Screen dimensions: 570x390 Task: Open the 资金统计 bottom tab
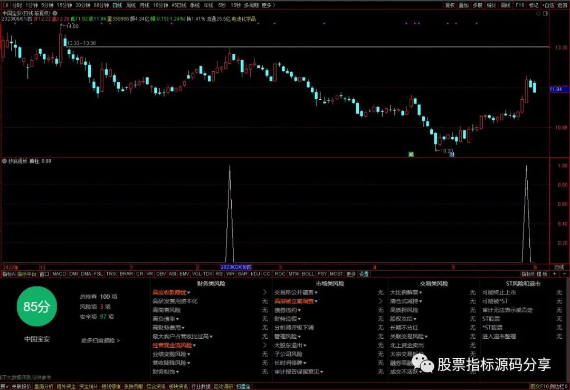pos(88,386)
